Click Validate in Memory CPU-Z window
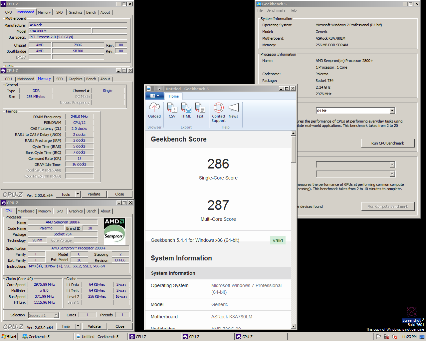Screen dimensions: 426x341 [94, 194]
